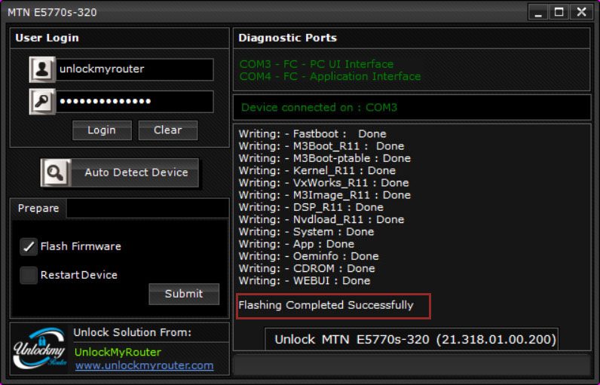This screenshot has width=600, height=385.
Task: Click the magnifier icon on Auto Detect Device
Action: [x=56, y=173]
